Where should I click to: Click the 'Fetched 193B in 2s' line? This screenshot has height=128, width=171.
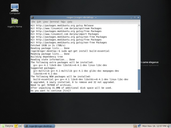pyautogui.click(x=48, y=45)
